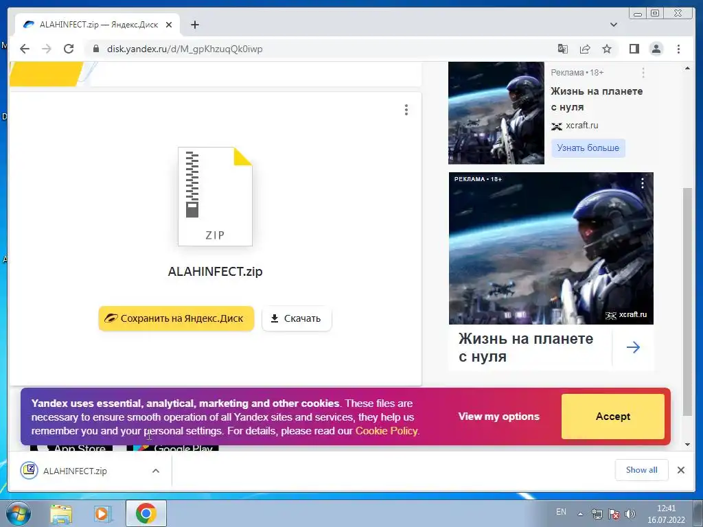The image size is (703, 527).
Task: Bookmark this page with the star icon
Action: coord(607,49)
